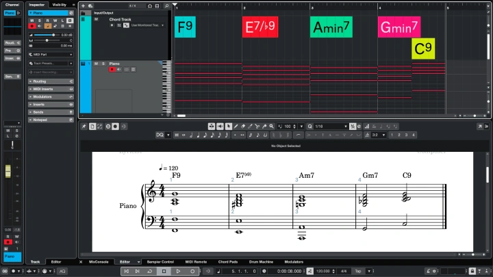Open the quantize preset 1/16 dropdown
Screen dimensions: 493x277
coord(330,127)
